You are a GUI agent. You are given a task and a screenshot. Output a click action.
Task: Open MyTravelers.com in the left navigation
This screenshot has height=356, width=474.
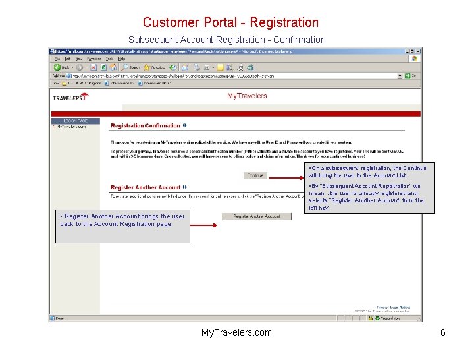coord(71,127)
